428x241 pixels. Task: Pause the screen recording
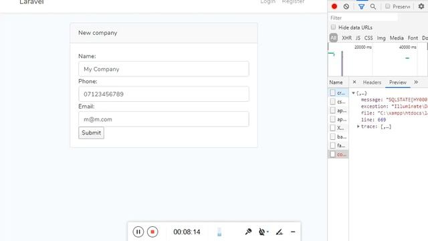pos(138,232)
